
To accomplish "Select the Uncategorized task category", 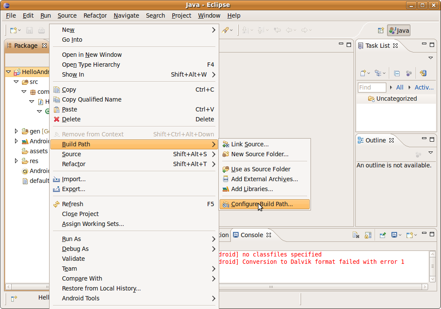I will click(396, 99).
